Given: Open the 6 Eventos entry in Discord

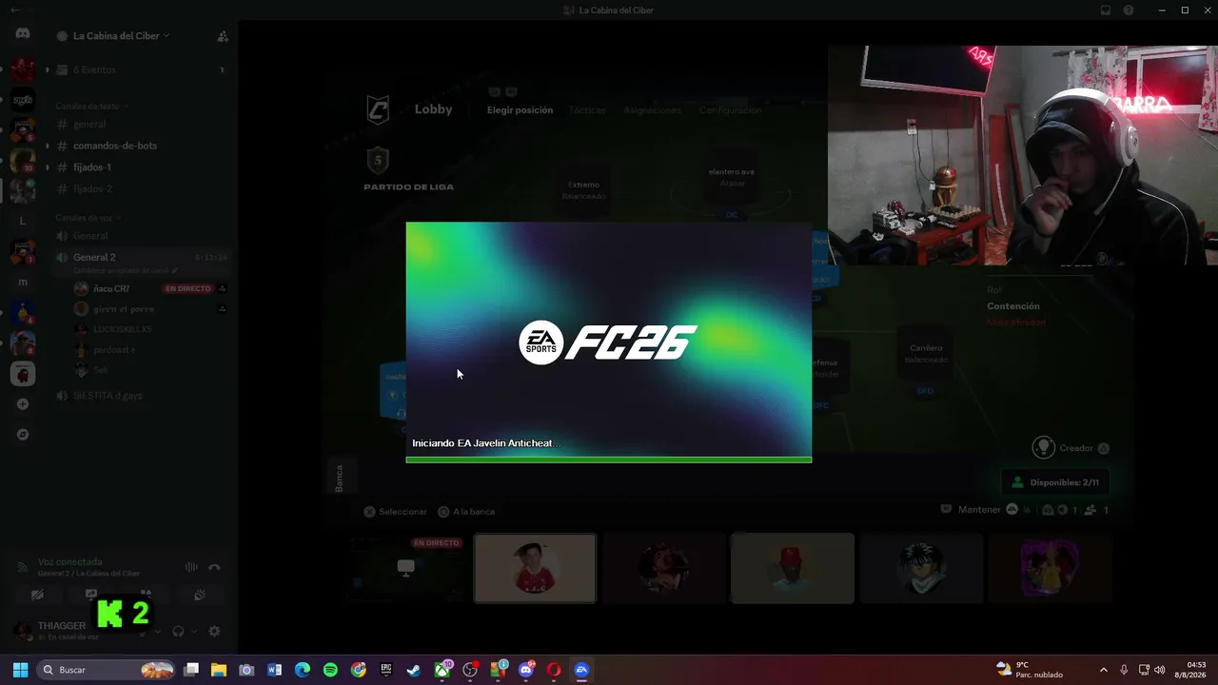Looking at the screenshot, I should [141, 69].
